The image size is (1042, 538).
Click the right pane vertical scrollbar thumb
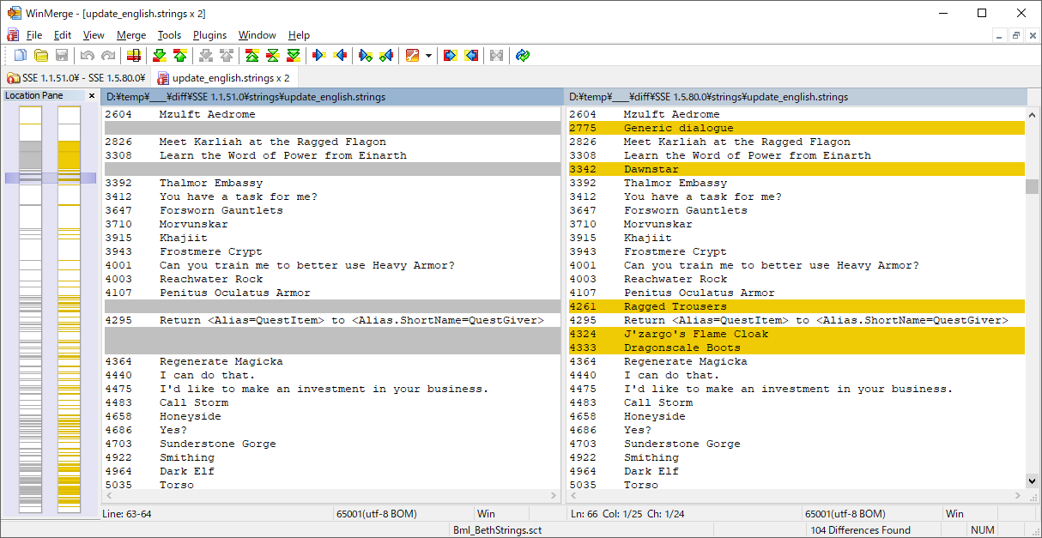[x=1033, y=186]
